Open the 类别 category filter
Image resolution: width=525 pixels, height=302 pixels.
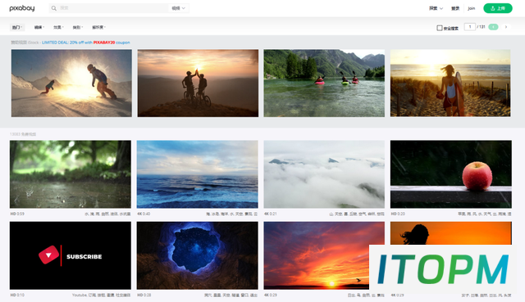click(78, 27)
